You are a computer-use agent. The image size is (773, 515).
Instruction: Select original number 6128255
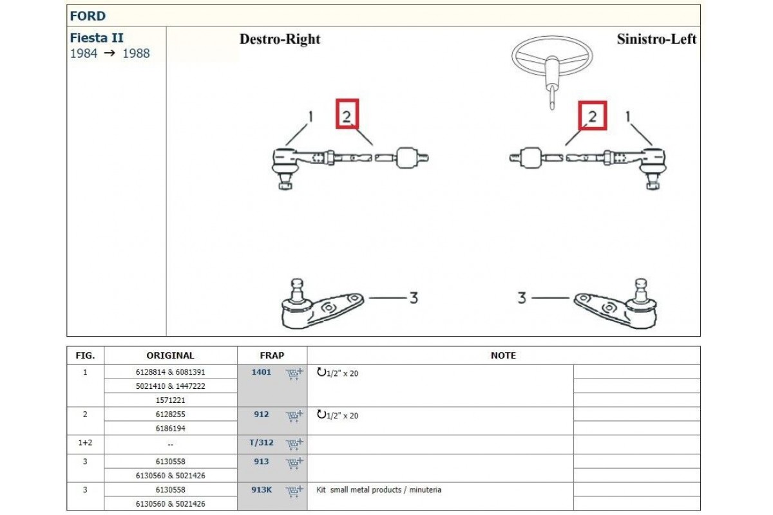pyautogui.click(x=170, y=415)
